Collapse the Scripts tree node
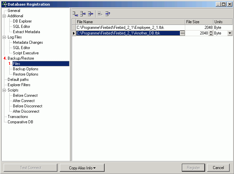 4,90
